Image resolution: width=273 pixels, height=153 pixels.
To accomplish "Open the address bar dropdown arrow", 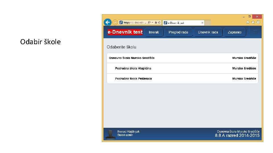I will [x=152, y=23].
